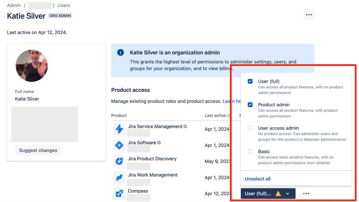The height and width of the screenshot is (202, 359).
Task: Click the Apr 12 date in the Compass row
Action: [217, 193]
